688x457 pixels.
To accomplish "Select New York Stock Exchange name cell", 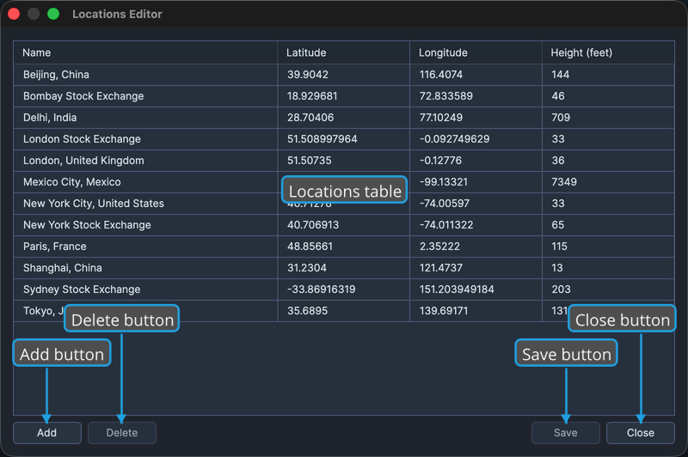I will [x=145, y=225].
